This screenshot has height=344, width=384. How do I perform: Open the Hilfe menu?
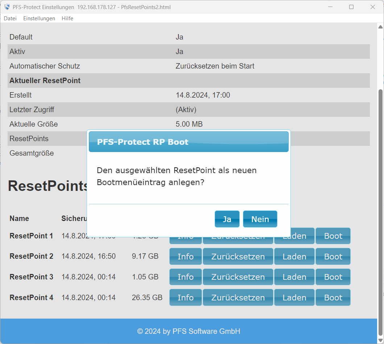[x=67, y=19]
